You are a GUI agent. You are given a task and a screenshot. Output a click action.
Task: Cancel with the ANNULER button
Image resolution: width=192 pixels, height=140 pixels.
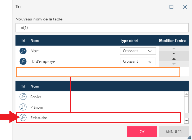coord(174,132)
